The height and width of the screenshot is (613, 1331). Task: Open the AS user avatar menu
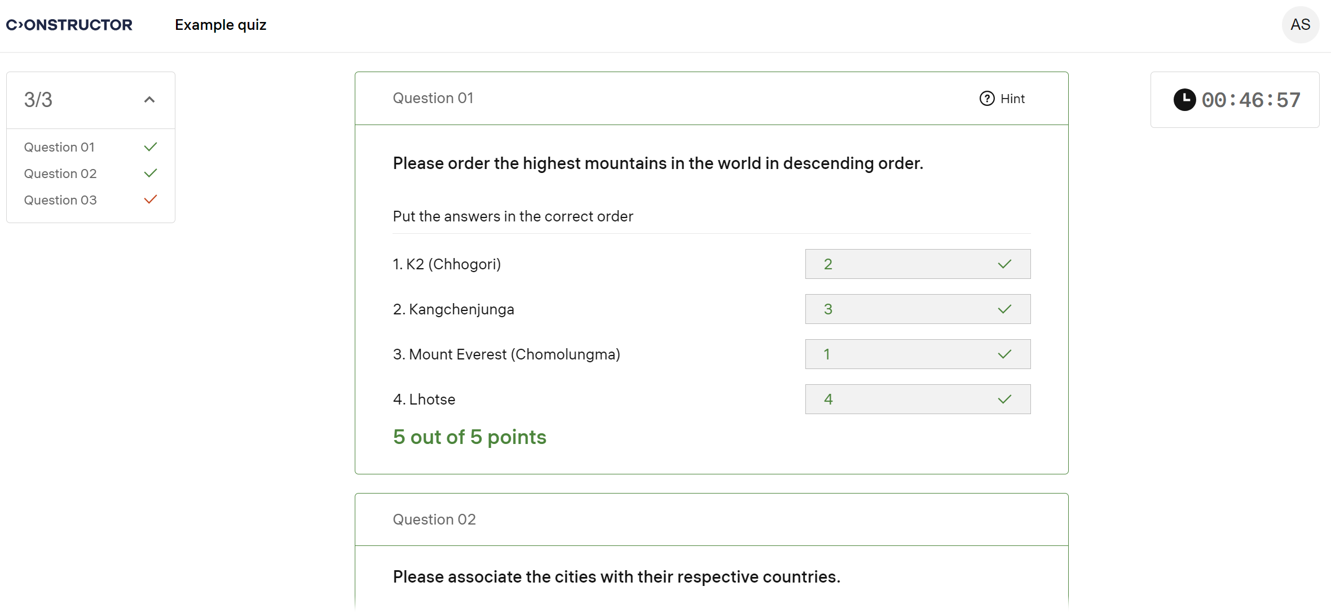(1300, 25)
